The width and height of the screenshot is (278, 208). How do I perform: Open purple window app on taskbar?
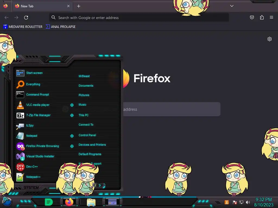coord(112,202)
